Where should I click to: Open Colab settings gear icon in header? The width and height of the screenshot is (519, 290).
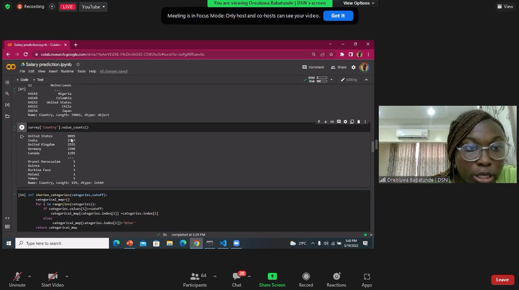pyautogui.click(x=353, y=67)
